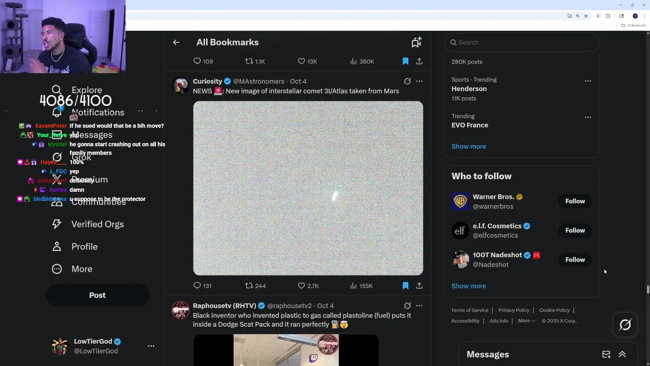The height and width of the screenshot is (366, 650).
Task: Share the post with 13K likes
Action: point(419,62)
